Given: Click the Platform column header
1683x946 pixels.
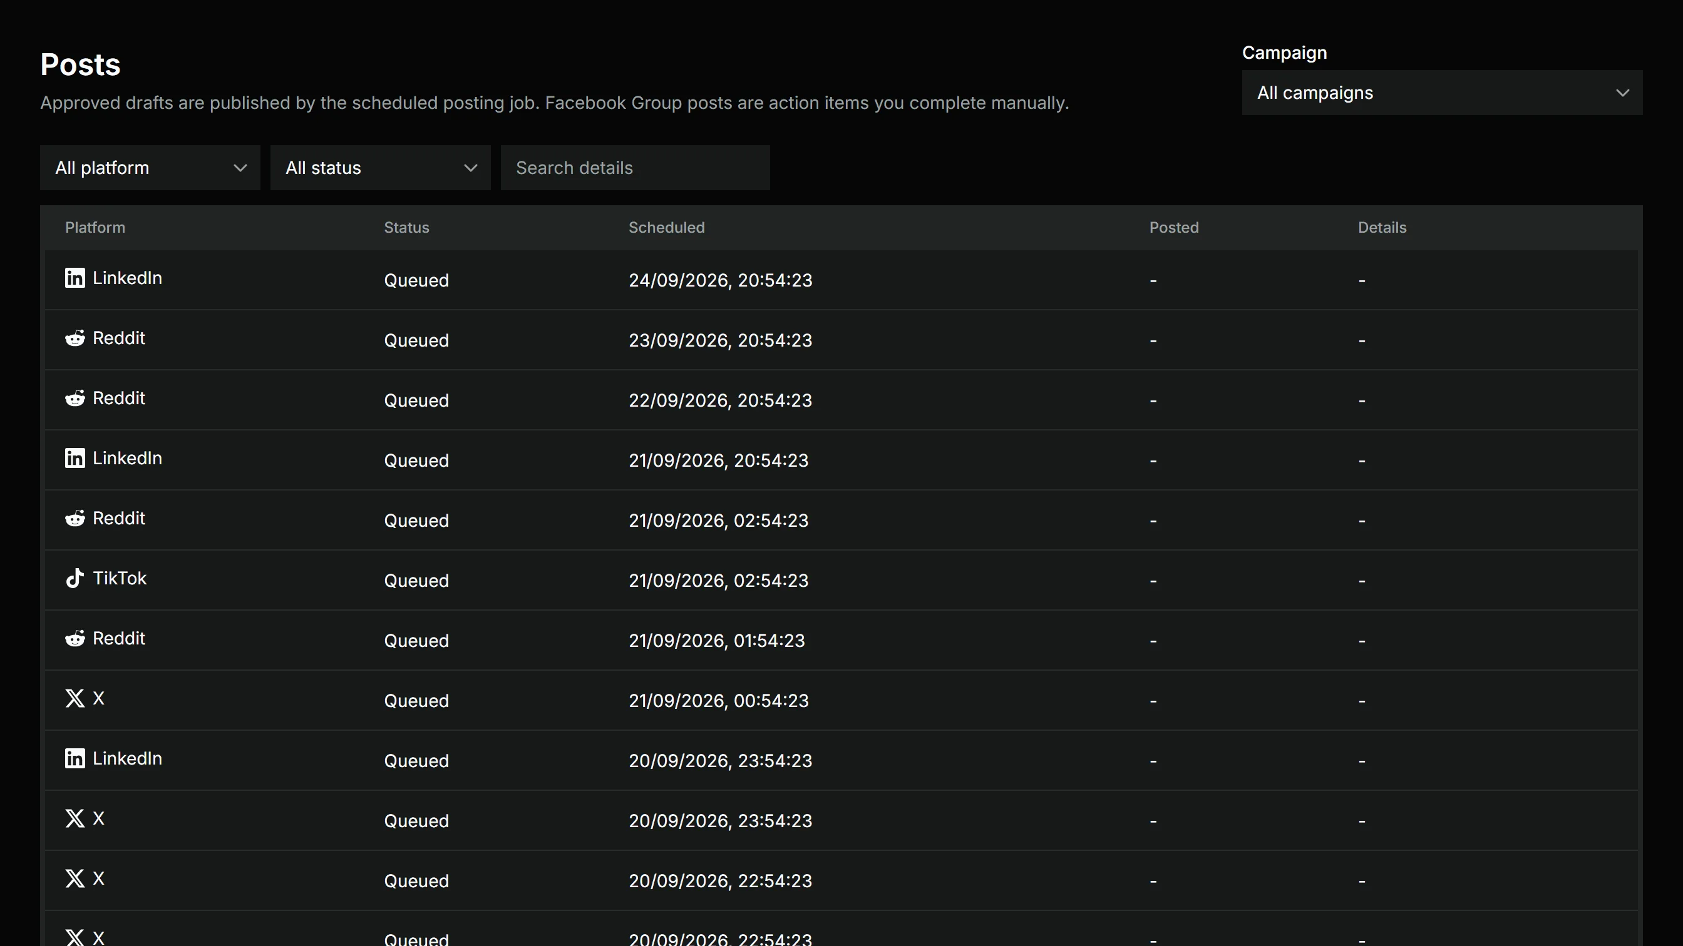Looking at the screenshot, I should tap(95, 228).
